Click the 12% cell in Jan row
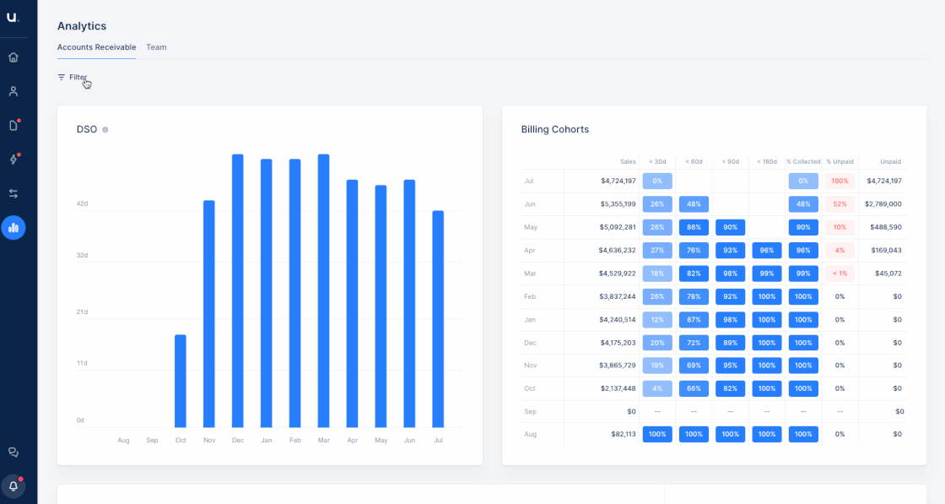 click(x=657, y=319)
